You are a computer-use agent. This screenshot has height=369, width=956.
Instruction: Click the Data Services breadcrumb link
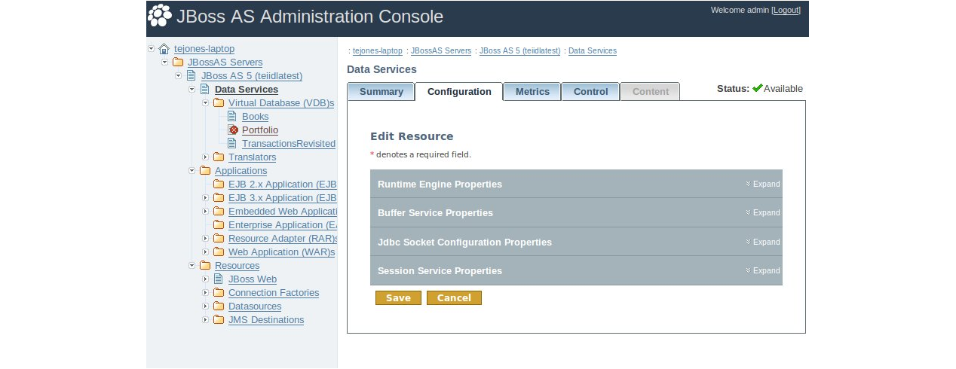coord(593,51)
